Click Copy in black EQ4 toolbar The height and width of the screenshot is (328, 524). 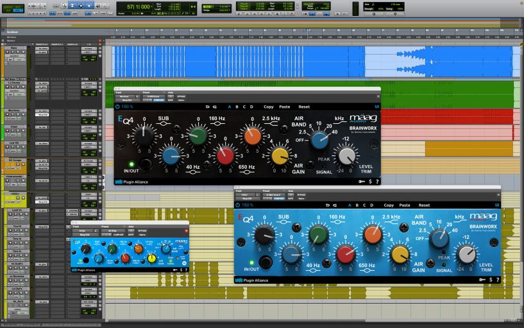[268, 107]
